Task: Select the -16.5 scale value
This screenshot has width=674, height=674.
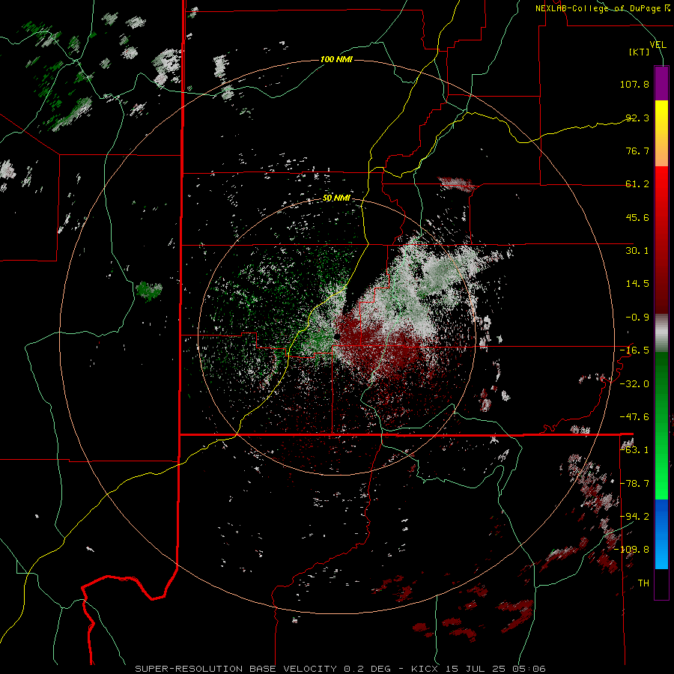Action: pyautogui.click(x=634, y=350)
